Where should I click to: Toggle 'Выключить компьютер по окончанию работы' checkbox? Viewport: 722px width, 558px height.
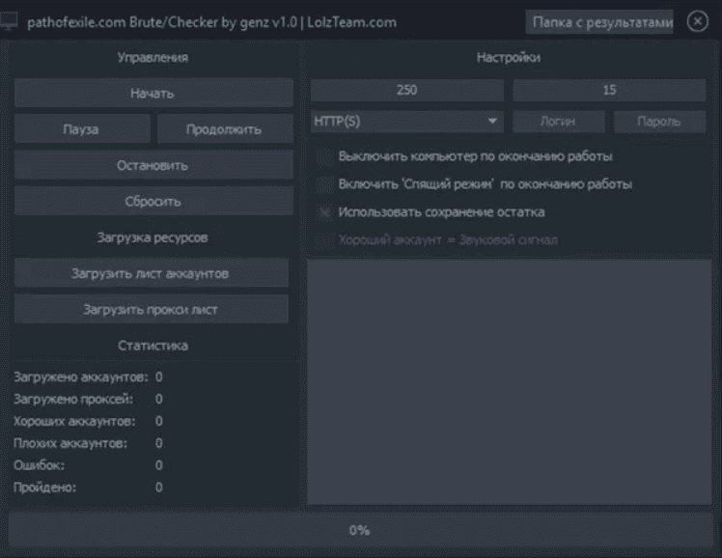(x=324, y=157)
